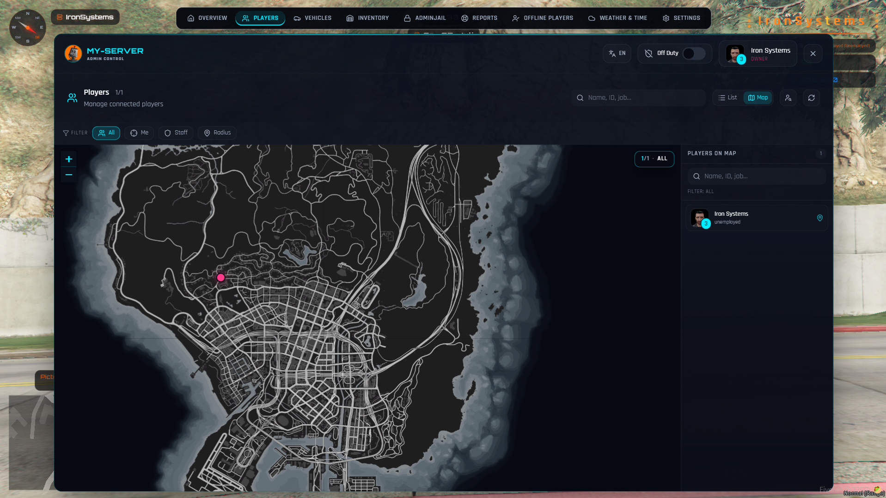886x498 pixels.
Task: Select the Staff filter
Action: pyautogui.click(x=176, y=133)
